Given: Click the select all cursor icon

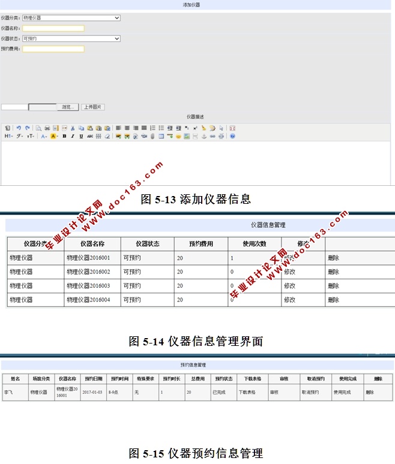Looking at the screenshot, I should click(x=221, y=128).
